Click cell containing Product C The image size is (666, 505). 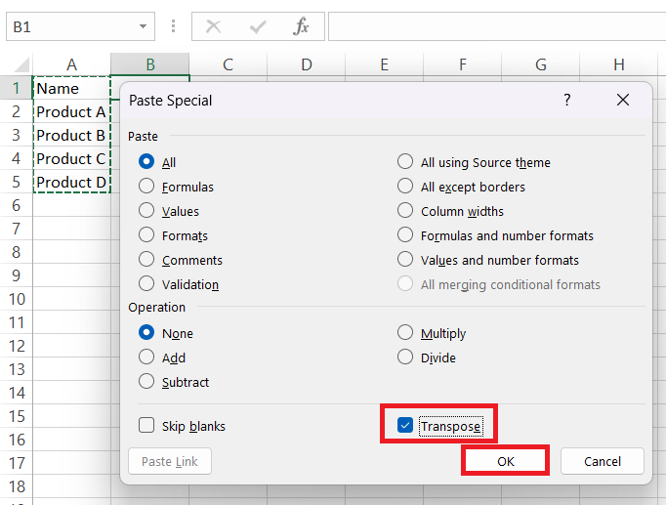click(x=72, y=158)
